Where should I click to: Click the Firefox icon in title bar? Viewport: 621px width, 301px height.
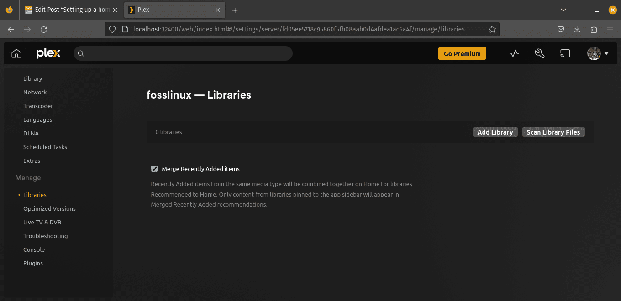click(9, 10)
